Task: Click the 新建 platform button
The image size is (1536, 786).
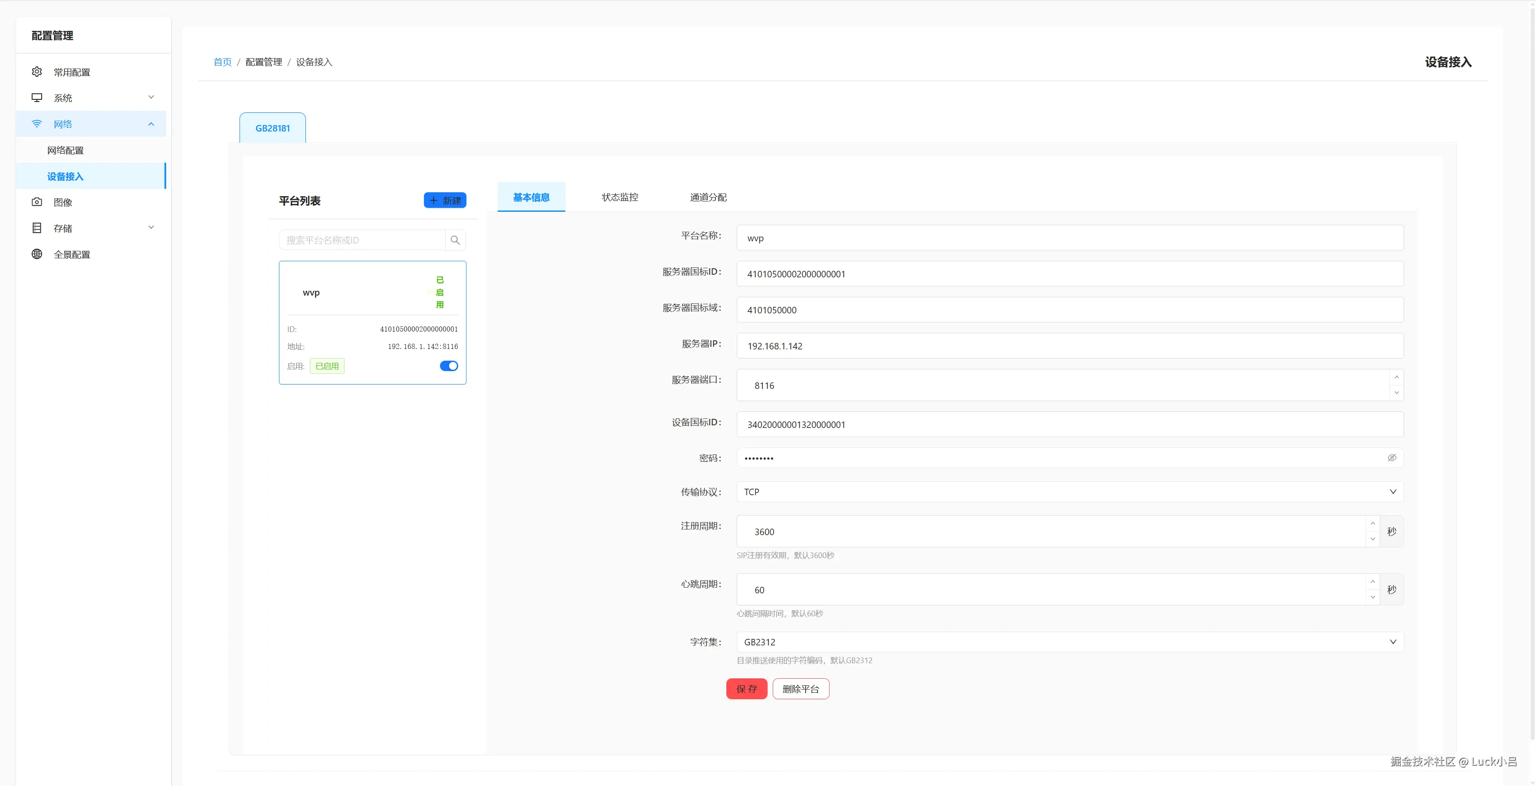Action: tap(445, 201)
